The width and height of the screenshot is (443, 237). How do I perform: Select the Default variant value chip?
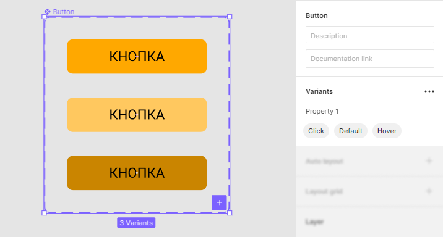click(351, 131)
